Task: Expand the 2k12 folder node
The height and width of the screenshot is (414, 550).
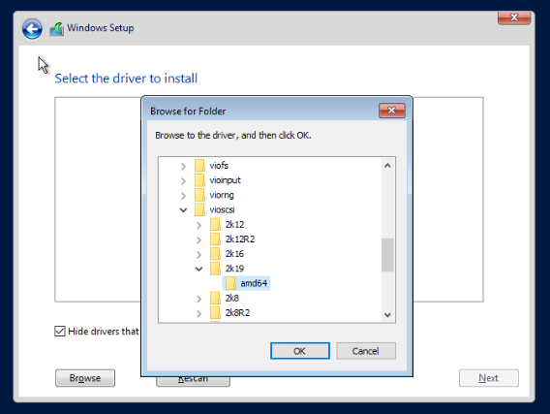Action: coord(199,225)
